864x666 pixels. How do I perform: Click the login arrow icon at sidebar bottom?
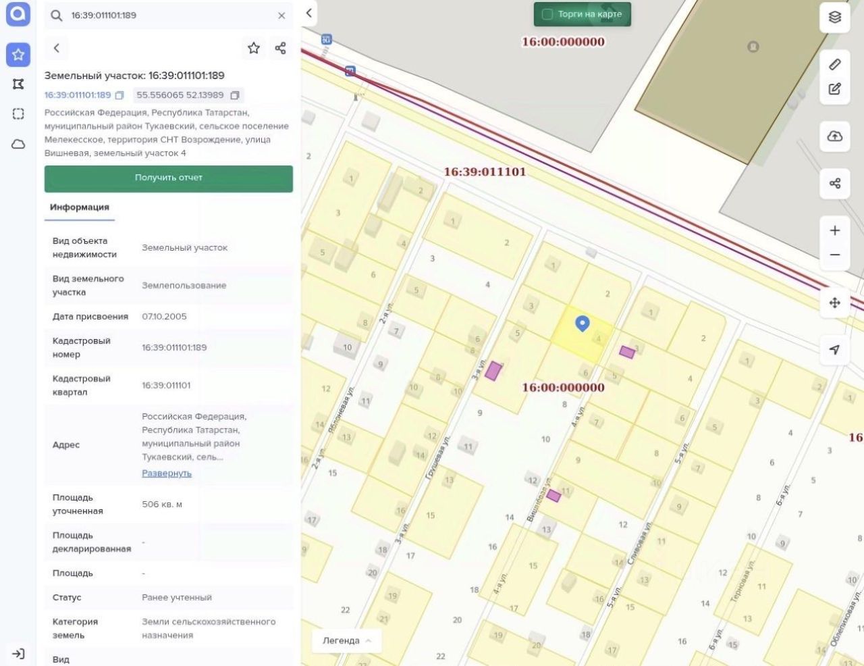pos(18,653)
